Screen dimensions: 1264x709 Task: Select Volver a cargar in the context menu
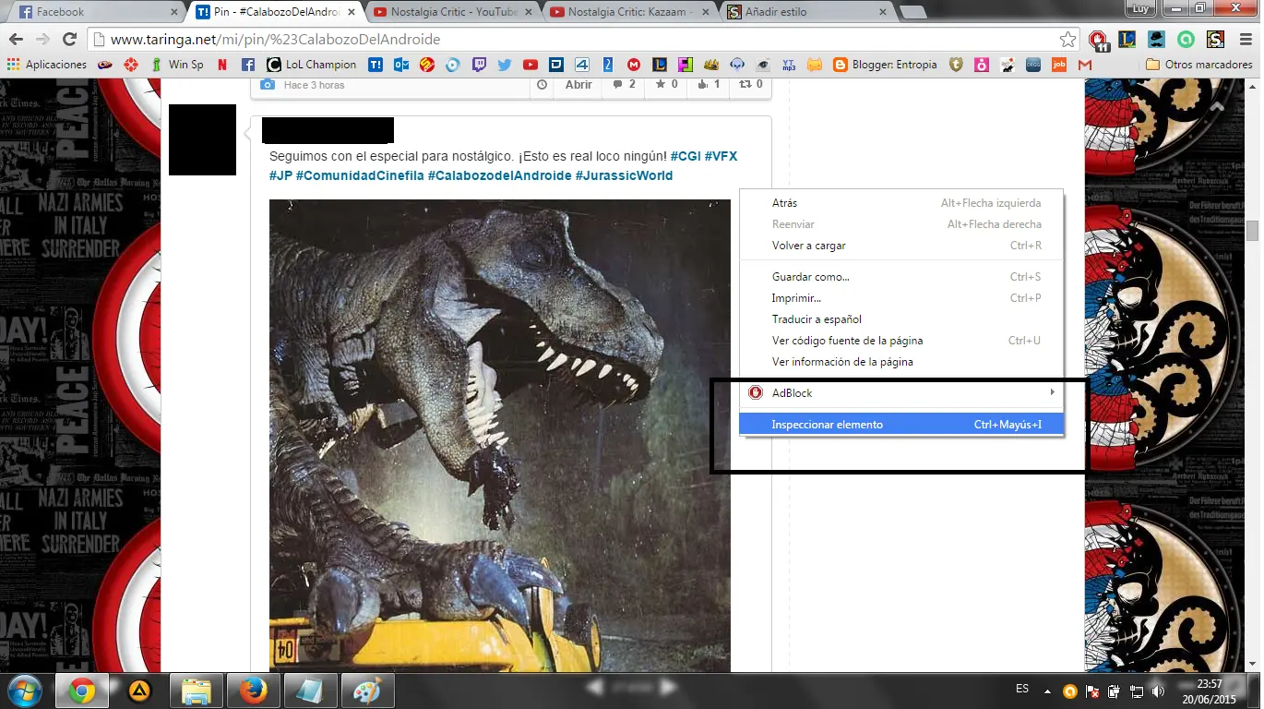coord(902,246)
